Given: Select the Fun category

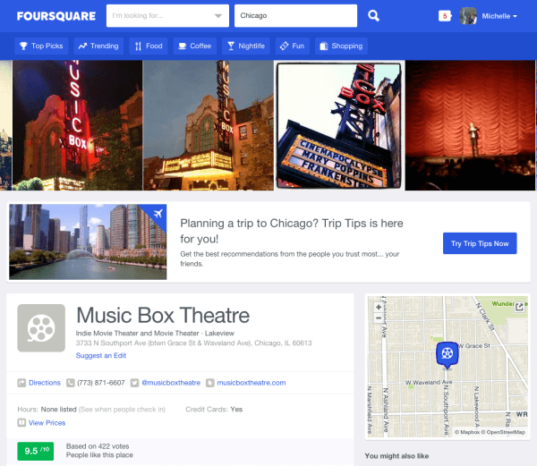Looking at the screenshot, I should click(293, 46).
